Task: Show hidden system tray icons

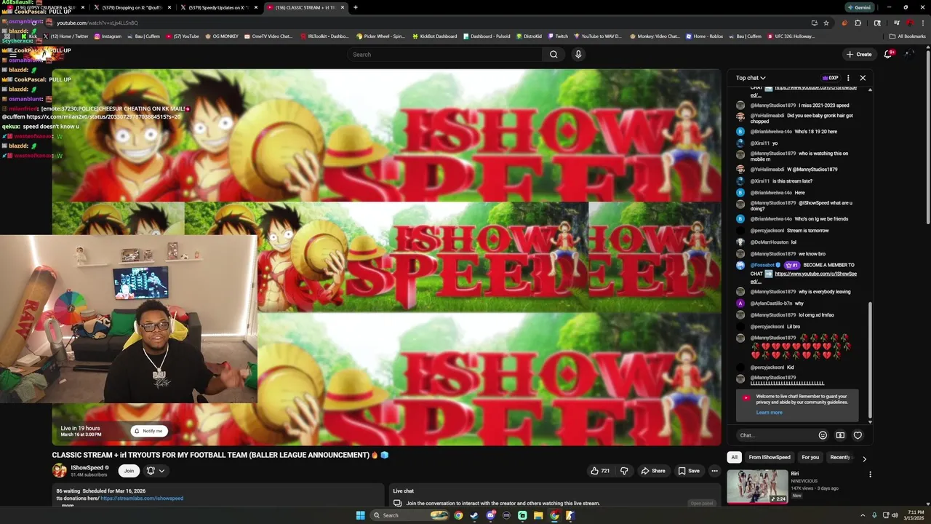Action: pos(863,515)
